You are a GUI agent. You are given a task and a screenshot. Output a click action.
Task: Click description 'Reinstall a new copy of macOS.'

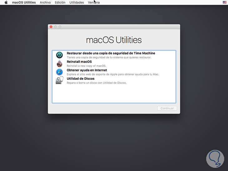click(x=87, y=66)
